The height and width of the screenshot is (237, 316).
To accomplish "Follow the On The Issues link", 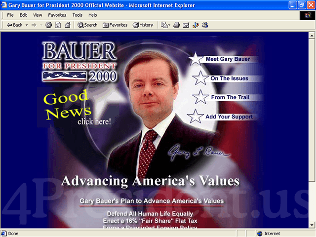I will click(229, 79).
